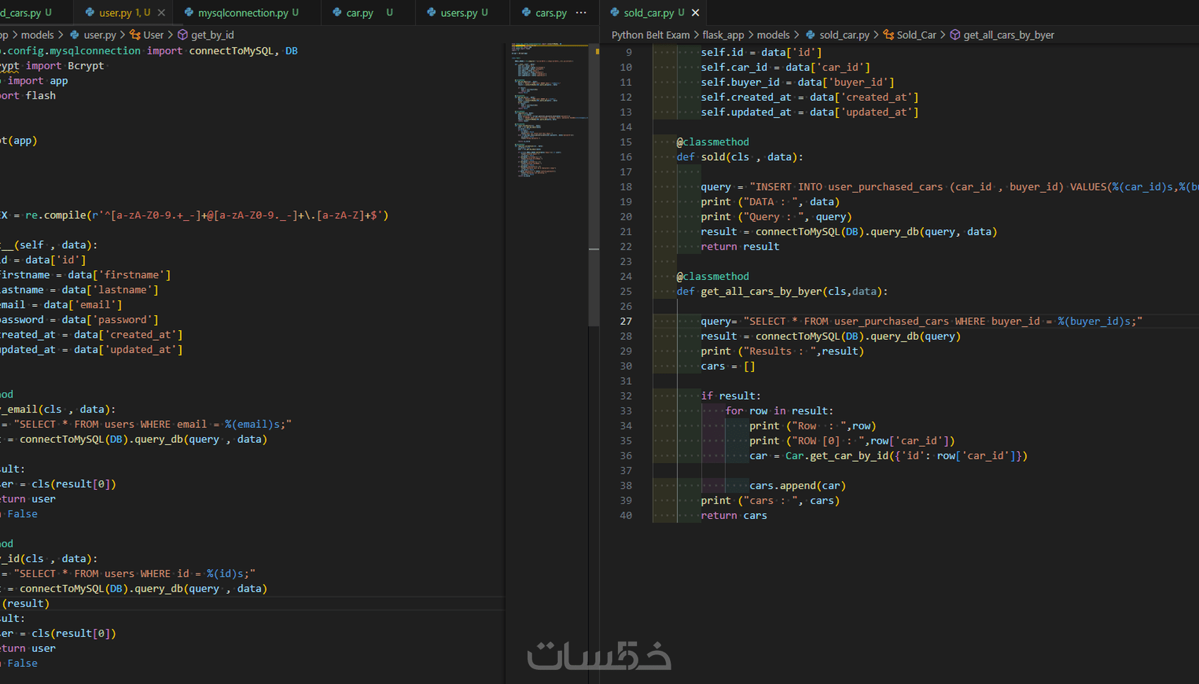Screen dimensions: 1199x684
Task: Click the Python icon on the car.py tab
Action: pyautogui.click(x=337, y=12)
